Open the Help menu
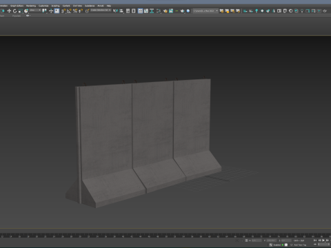 click(x=109, y=6)
